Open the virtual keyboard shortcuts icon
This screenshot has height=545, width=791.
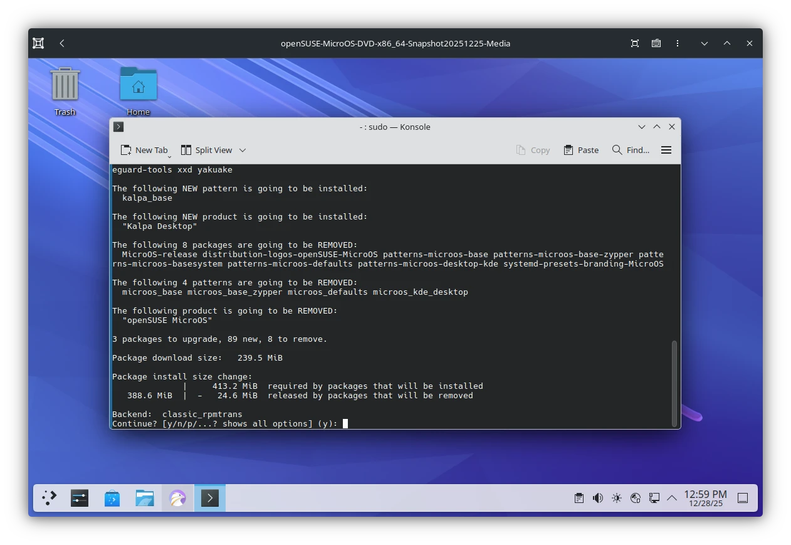656,43
